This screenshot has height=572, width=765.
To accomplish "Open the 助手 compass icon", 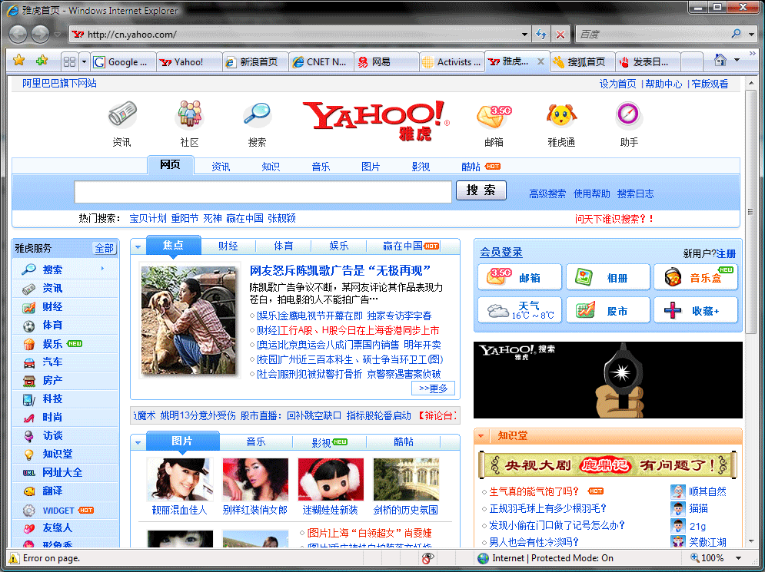I will [x=628, y=114].
